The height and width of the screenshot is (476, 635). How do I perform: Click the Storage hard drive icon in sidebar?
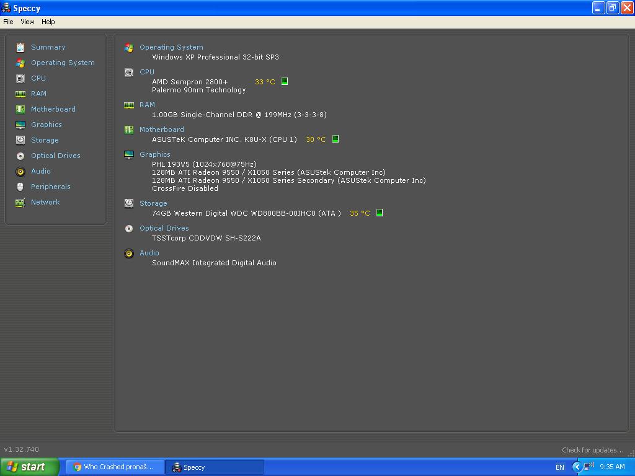coord(20,140)
